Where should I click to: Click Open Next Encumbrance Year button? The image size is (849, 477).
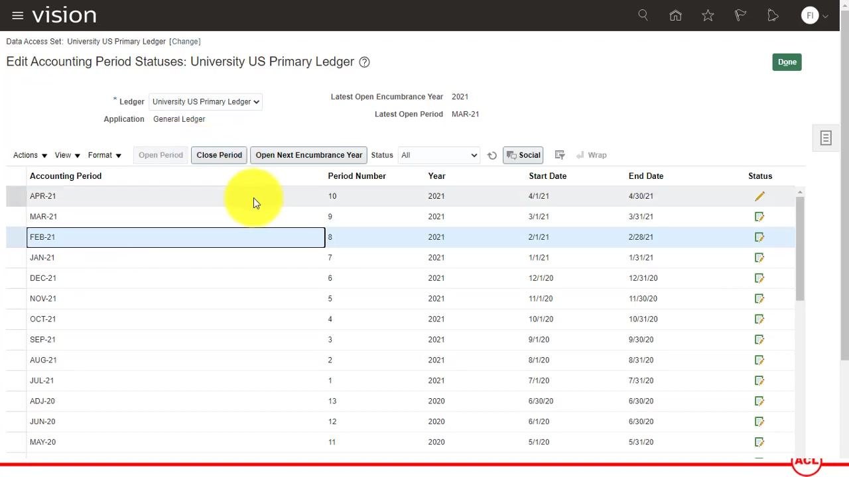(x=308, y=155)
